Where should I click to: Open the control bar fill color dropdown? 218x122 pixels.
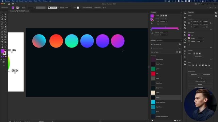click(15, 8)
